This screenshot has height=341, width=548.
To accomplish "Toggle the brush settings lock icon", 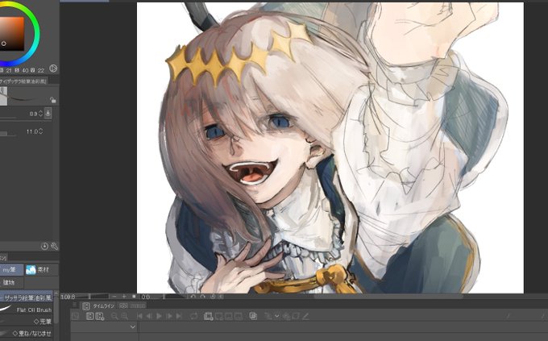I will point(52,100).
